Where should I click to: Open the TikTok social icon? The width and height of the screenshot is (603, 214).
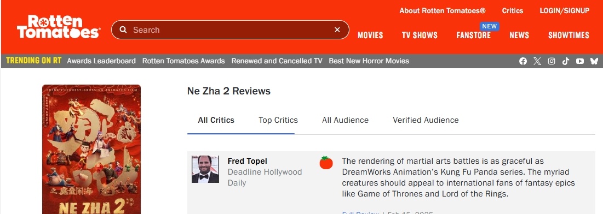coord(566,61)
